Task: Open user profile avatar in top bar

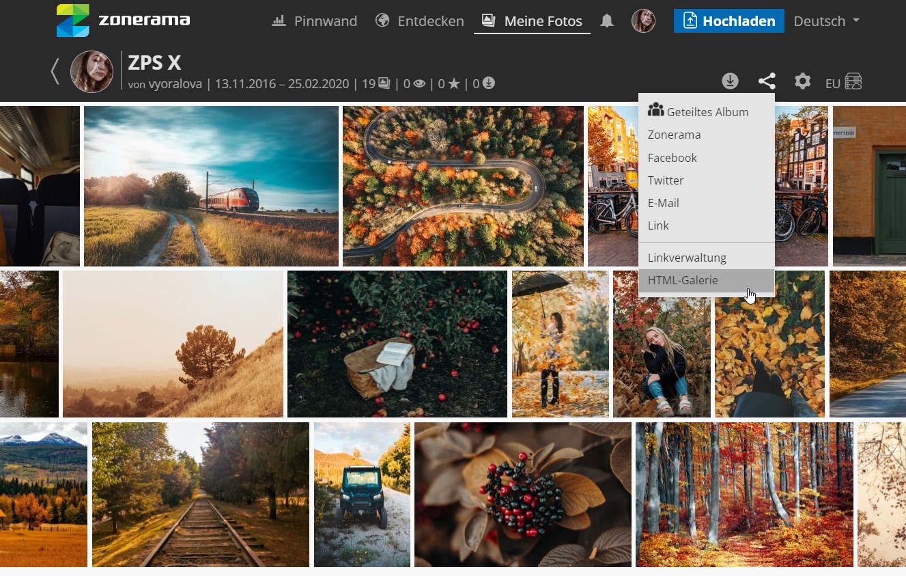Action: coord(643,21)
